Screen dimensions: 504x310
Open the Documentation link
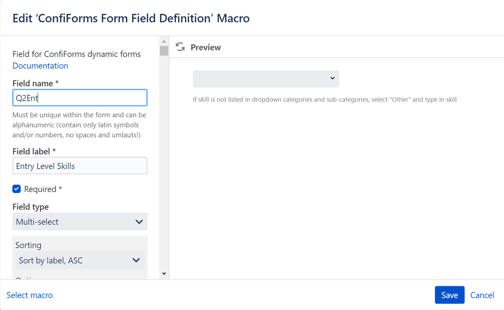tap(40, 66)
